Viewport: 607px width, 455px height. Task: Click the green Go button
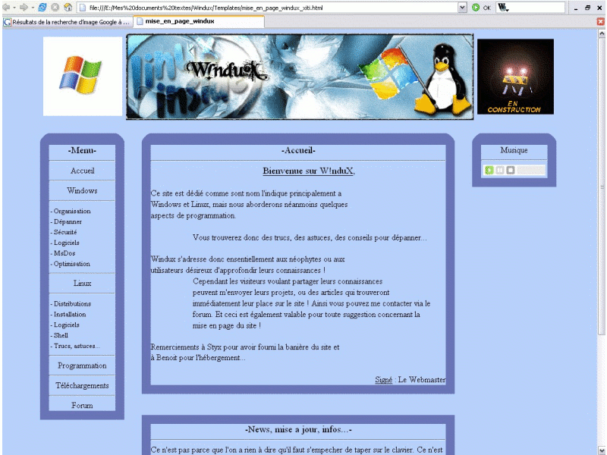476,8
